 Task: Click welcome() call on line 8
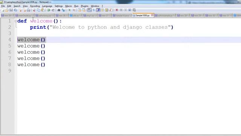(31, 65)
